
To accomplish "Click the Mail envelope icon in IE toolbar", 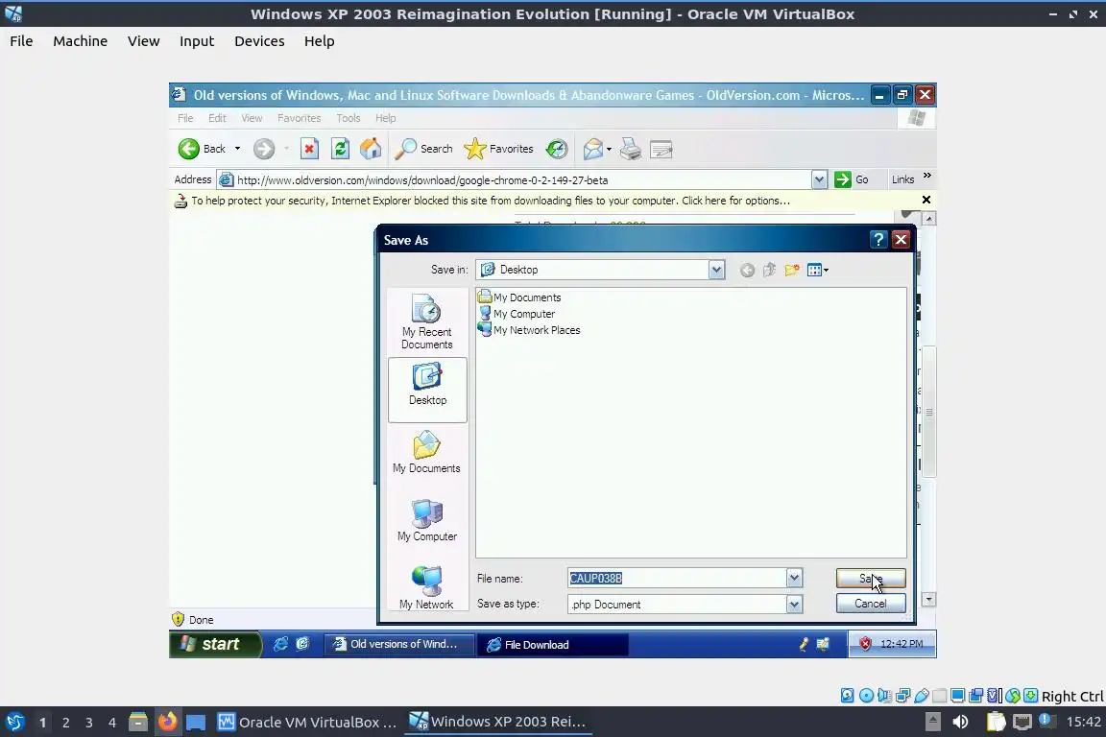I will (x=592, y=149).
